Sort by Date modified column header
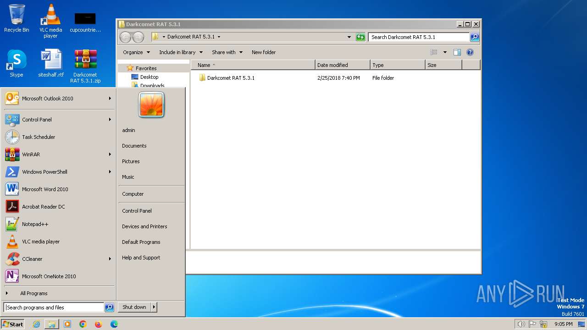Image resolution: width=587 pixels, height=330 pixels. point(343,65)
